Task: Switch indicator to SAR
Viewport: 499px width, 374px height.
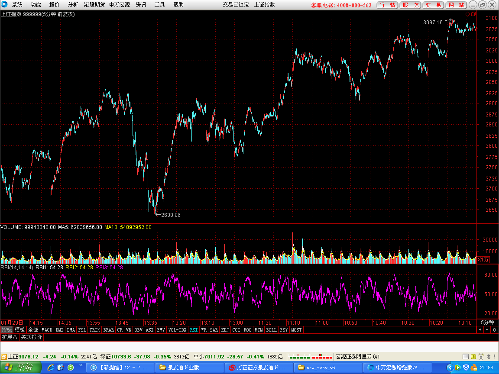Action: [x=214, y=330]
